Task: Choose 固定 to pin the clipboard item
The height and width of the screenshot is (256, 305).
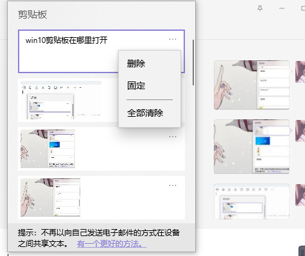Action: pyautogui.click(x=136, y=85)
